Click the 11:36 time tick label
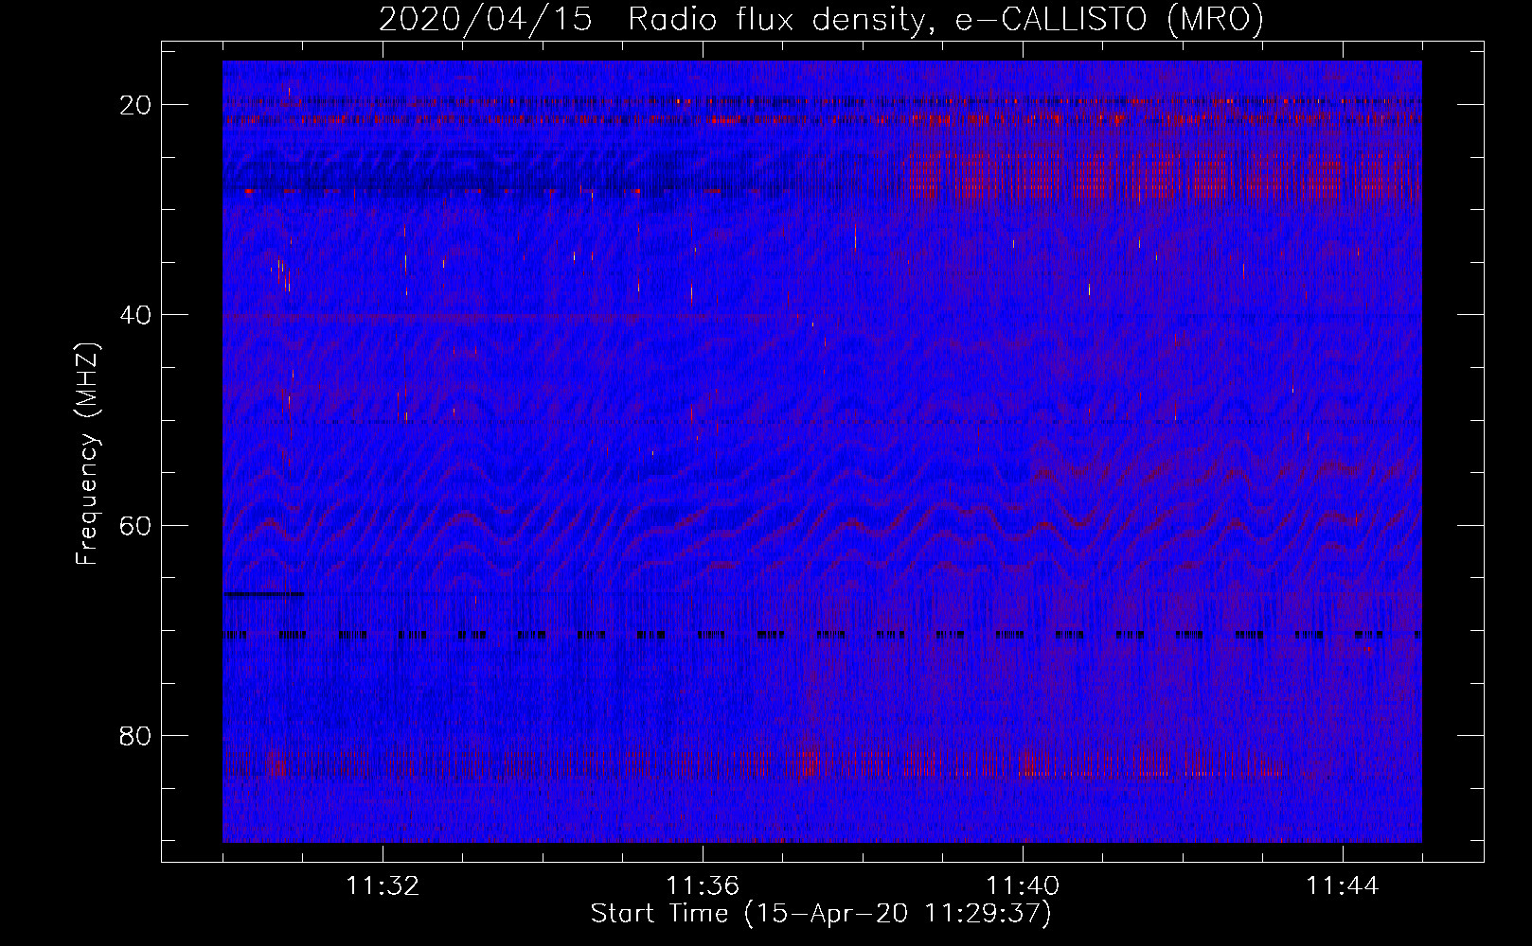1532x946 pixels. pyautogui.click(x=703, y=886)
